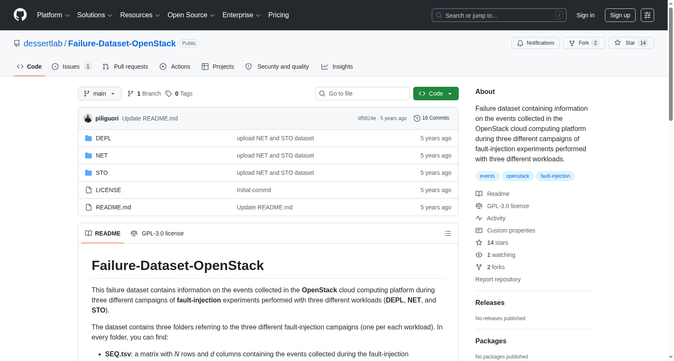The image size is (674, 361).
Task: Click the stars icon beside 14 stars
Action: [479, 243]
